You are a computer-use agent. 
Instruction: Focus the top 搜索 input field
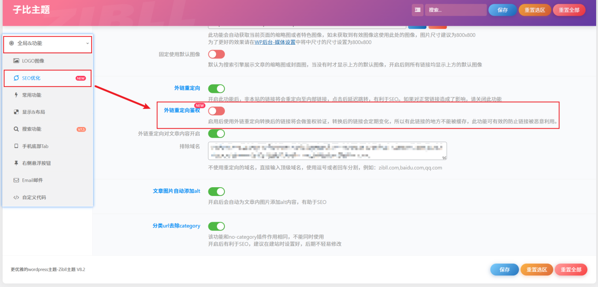(455, 10)
